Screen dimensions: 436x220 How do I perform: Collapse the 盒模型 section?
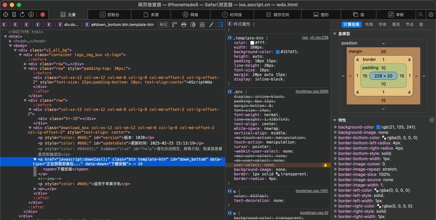[335, 34]
